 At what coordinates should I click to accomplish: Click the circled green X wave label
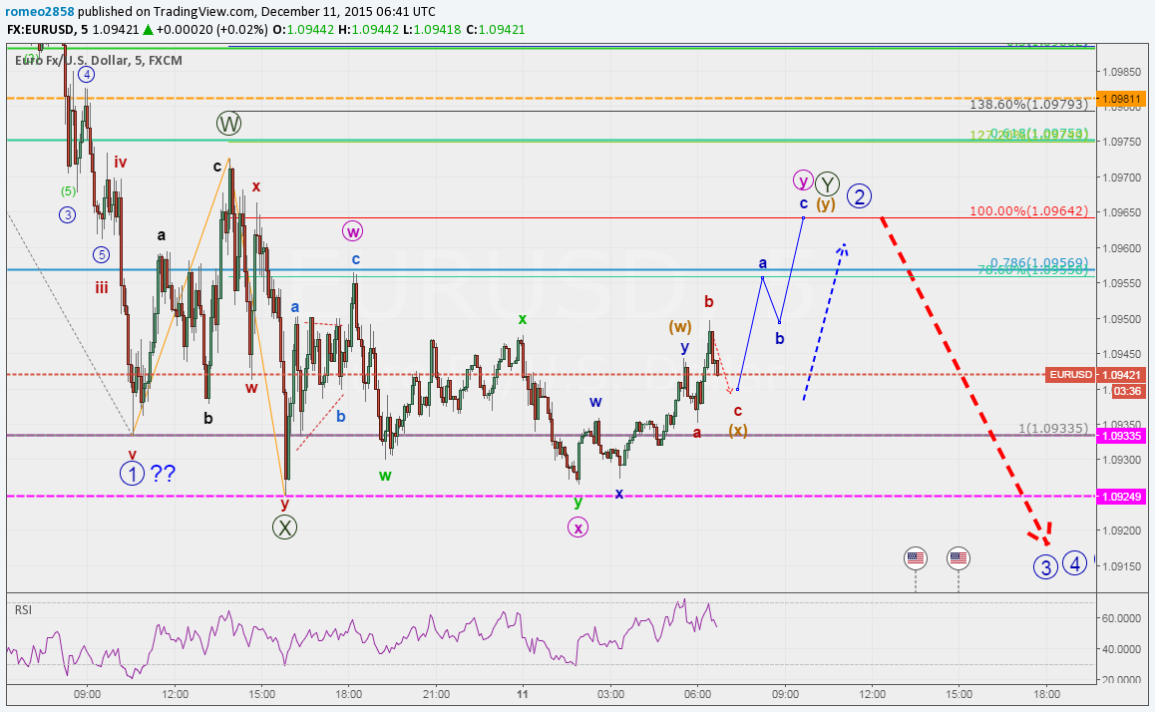pyautogui.click(x=284, y=528)
